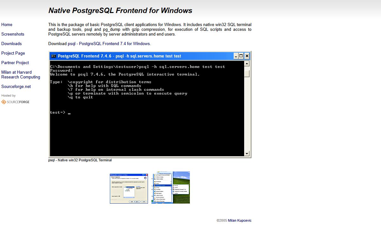
Task: Open the setup installer screenshot thumbnail
Action: point(129,188)
